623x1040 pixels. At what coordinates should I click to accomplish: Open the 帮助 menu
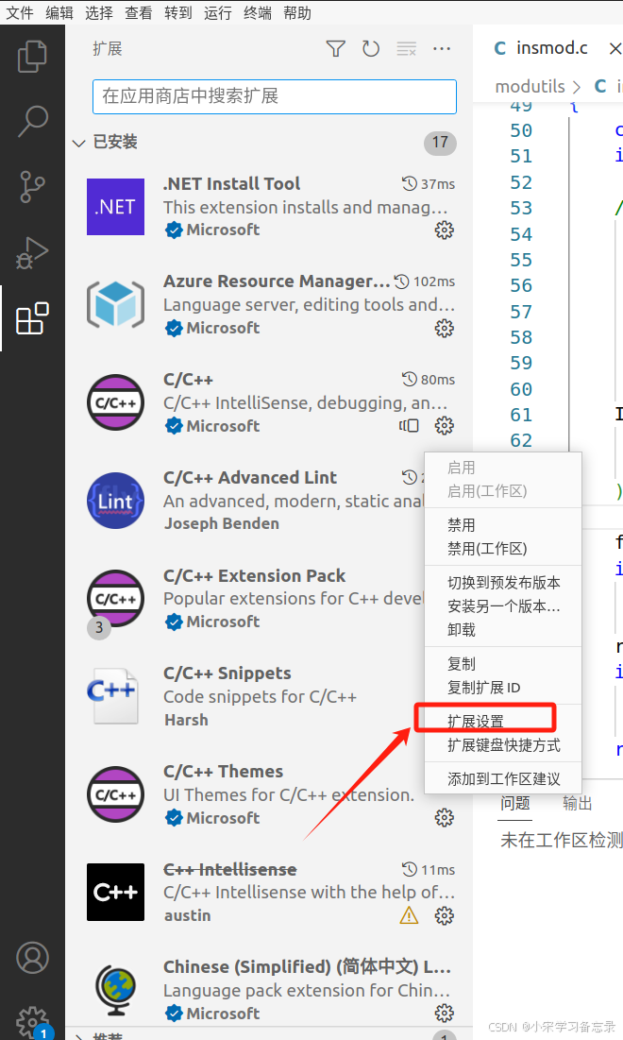pyautogui.click(x=297, y=12)
